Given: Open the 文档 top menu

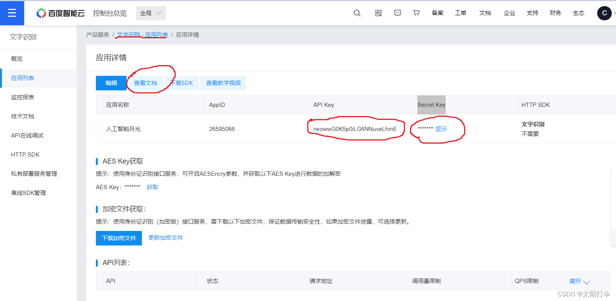Looking at the screenshot, I should (x=485, y=13).
